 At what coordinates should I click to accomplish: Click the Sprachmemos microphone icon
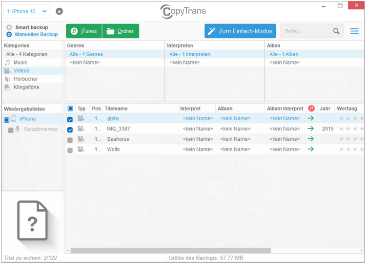[x=18, y=129]
